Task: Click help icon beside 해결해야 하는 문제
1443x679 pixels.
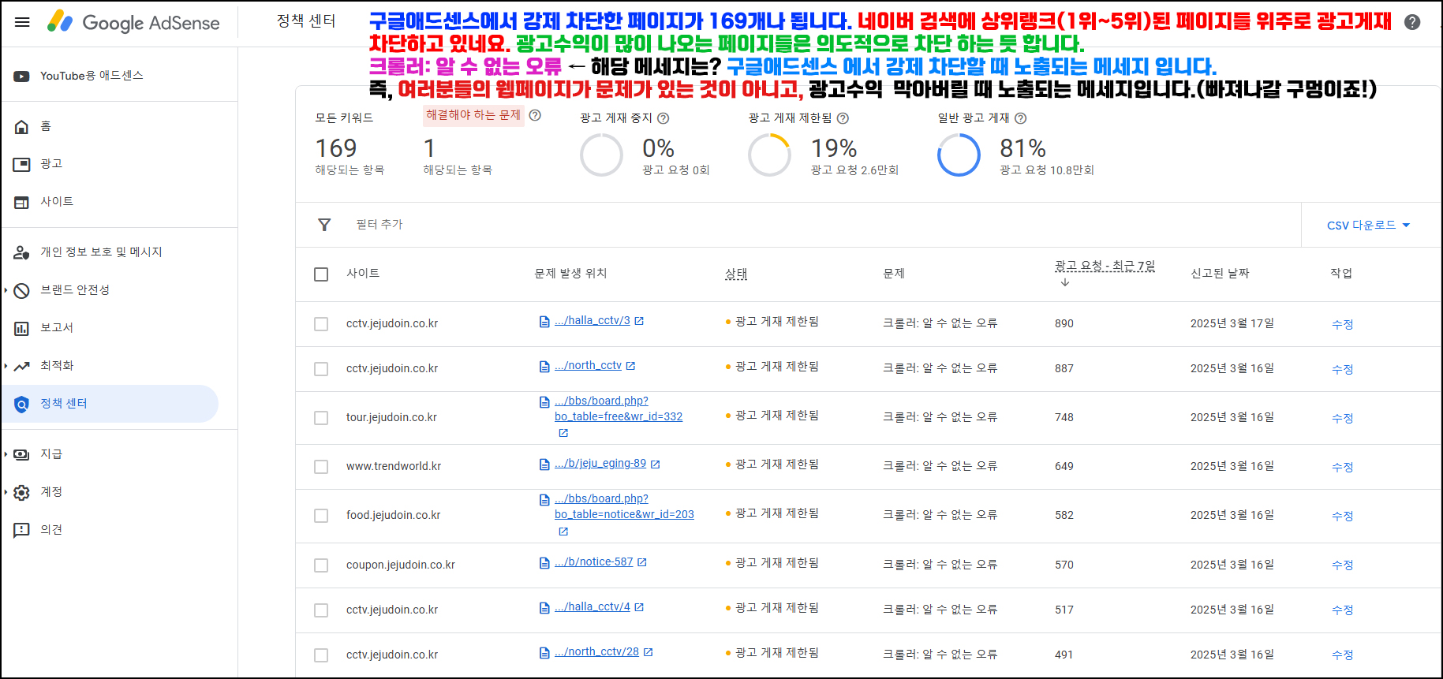Action: [535, 115]
